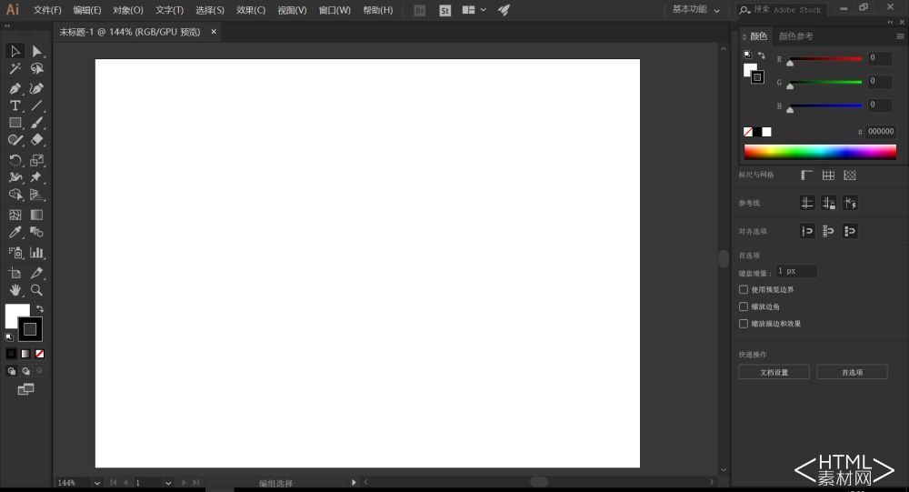Open Arrange Documents dropdown

coord(474,10)
